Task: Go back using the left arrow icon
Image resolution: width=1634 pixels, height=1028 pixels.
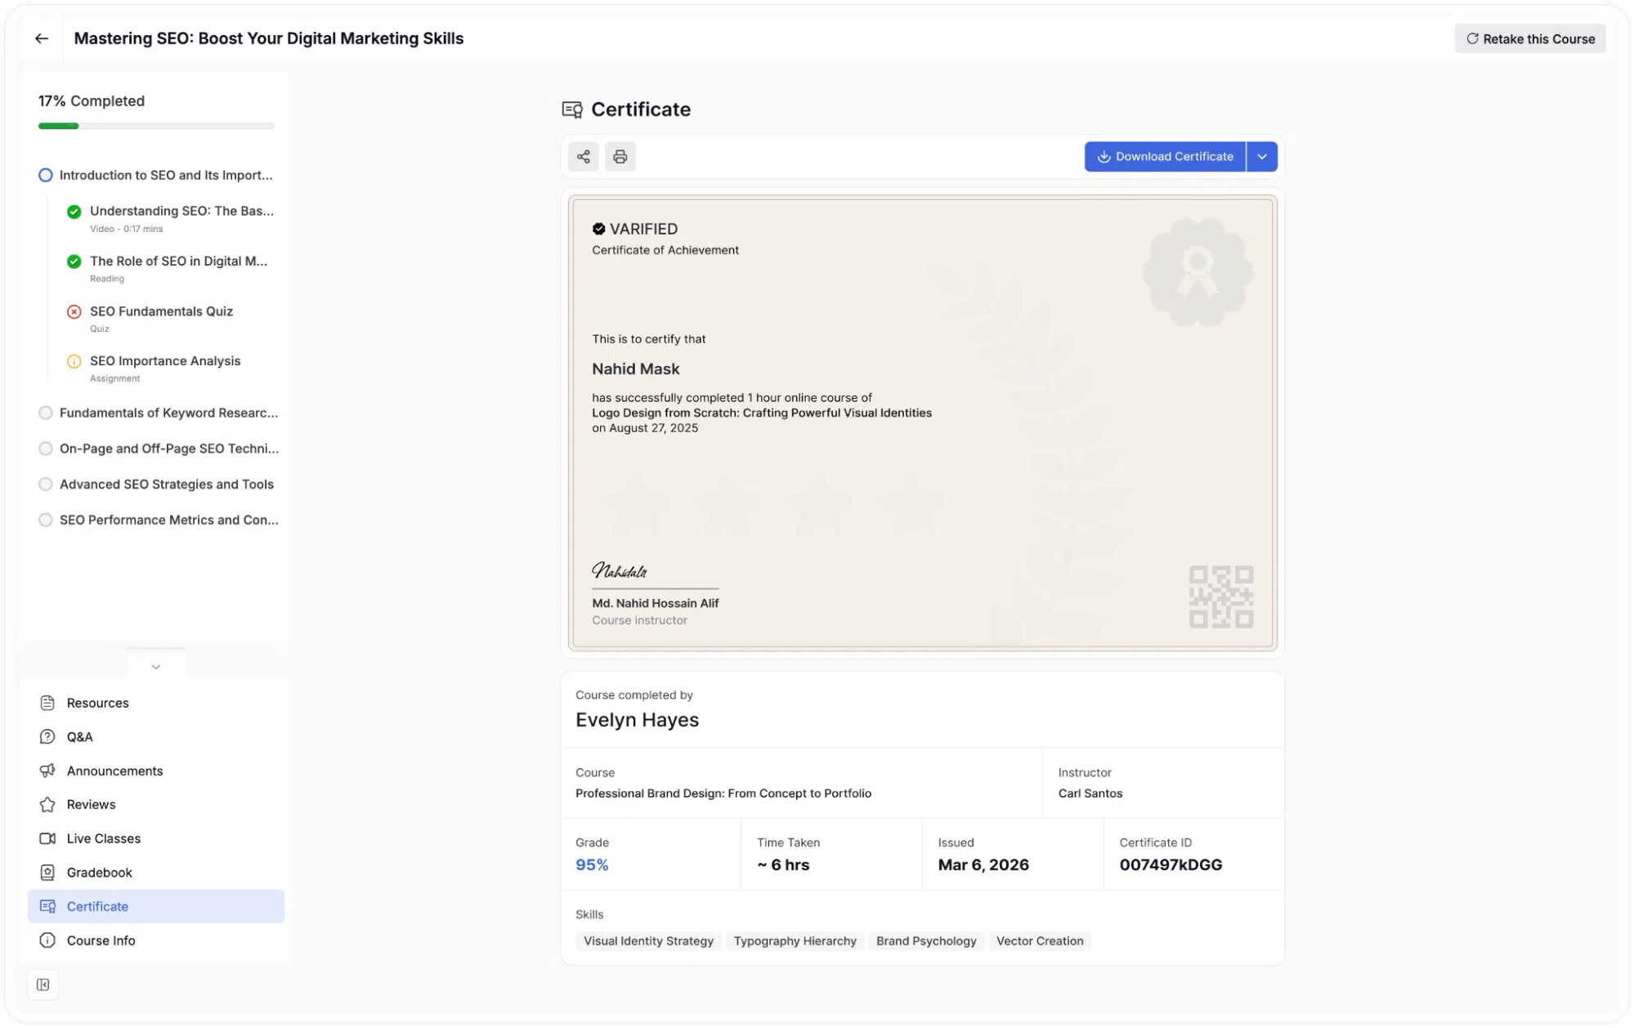Action: point(42,38)
